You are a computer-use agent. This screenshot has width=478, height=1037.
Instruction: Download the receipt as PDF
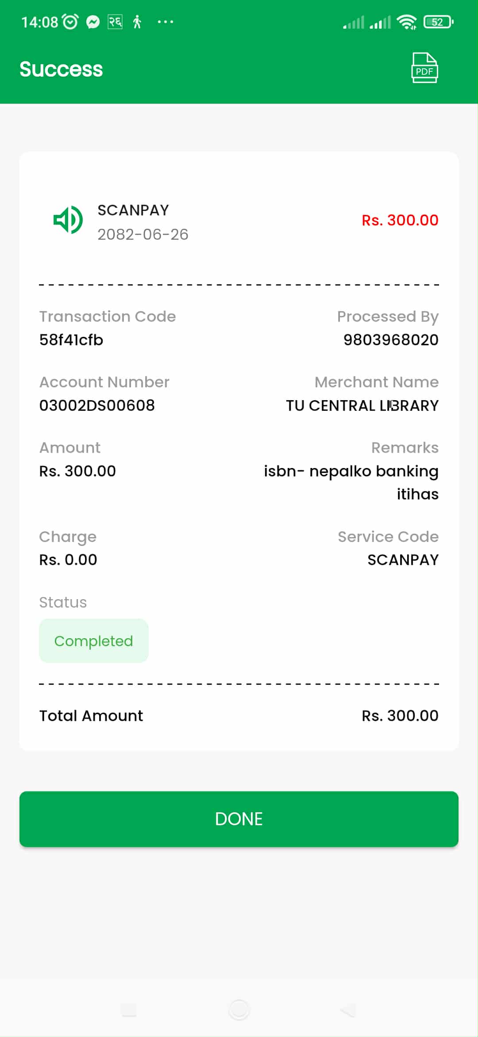tap(424, 68)
